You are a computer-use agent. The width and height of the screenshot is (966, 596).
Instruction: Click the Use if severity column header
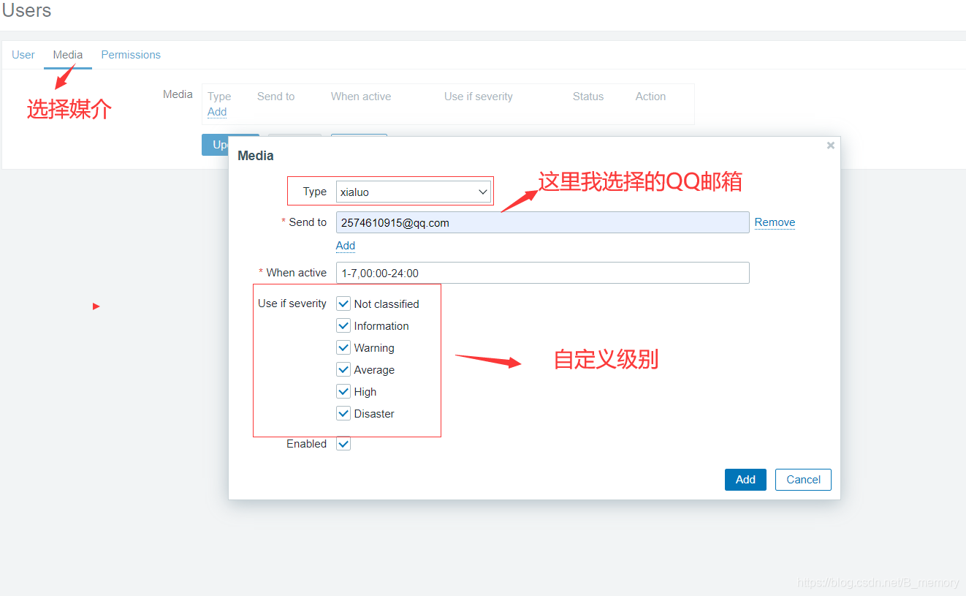click(479, 97)
